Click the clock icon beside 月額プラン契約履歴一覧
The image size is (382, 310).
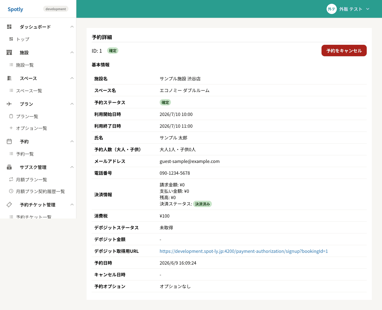[11, 191]
